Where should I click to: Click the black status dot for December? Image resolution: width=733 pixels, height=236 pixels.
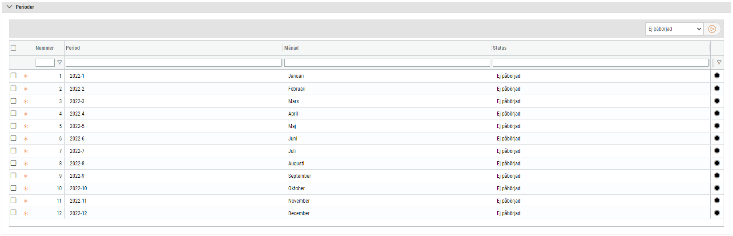click(717, 213)
